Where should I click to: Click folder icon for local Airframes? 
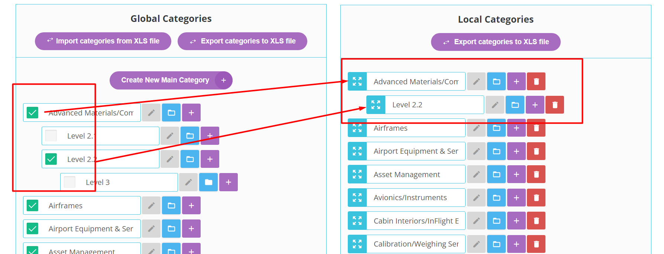pos(496,128)
